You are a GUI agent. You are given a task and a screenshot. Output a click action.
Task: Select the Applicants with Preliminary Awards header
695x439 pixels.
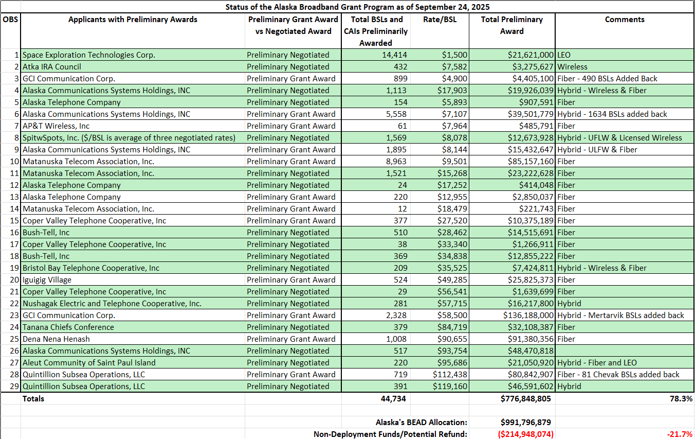133,20
